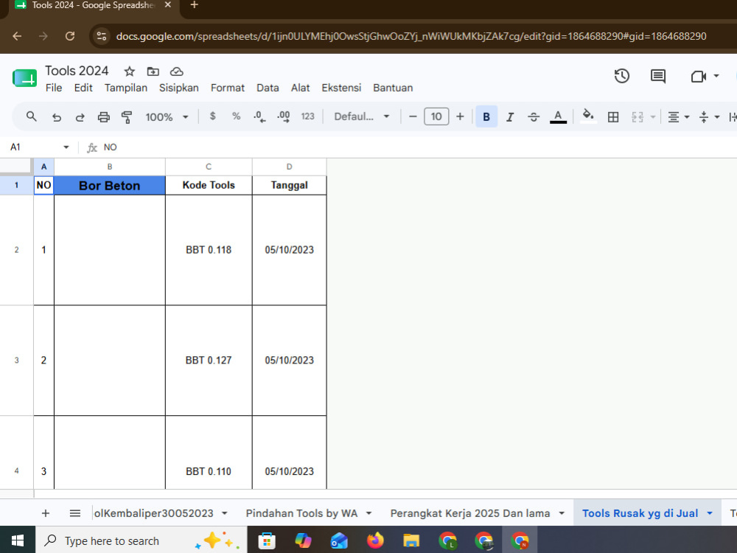
Task: Toggle italic formatting
Action: 510,117
